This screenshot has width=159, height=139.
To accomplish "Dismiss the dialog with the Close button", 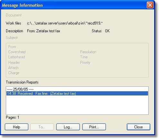I will (138, 127).
